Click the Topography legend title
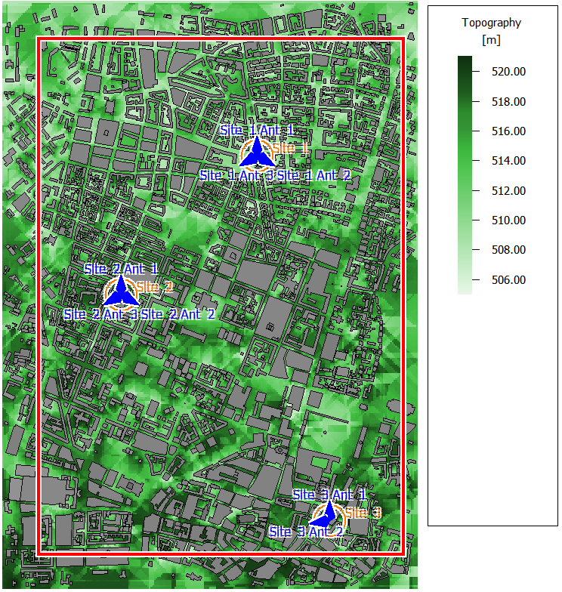562x592 pixels. coord(491,23)
